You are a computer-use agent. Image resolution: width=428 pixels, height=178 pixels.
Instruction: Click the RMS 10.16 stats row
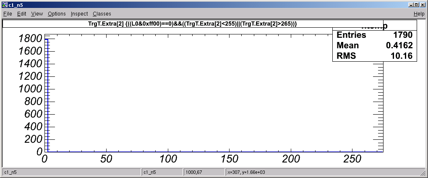374,56
